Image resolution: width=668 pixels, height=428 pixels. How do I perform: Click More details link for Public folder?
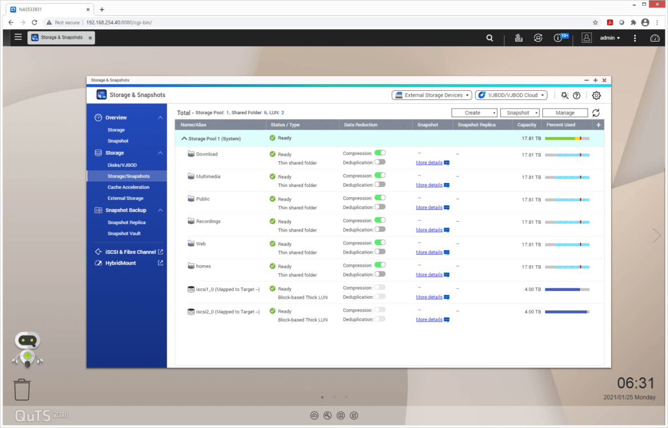(429, 207)
